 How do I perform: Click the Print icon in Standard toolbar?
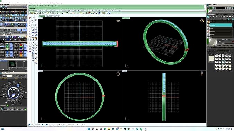pyautogui.click(x=37, y=13)
